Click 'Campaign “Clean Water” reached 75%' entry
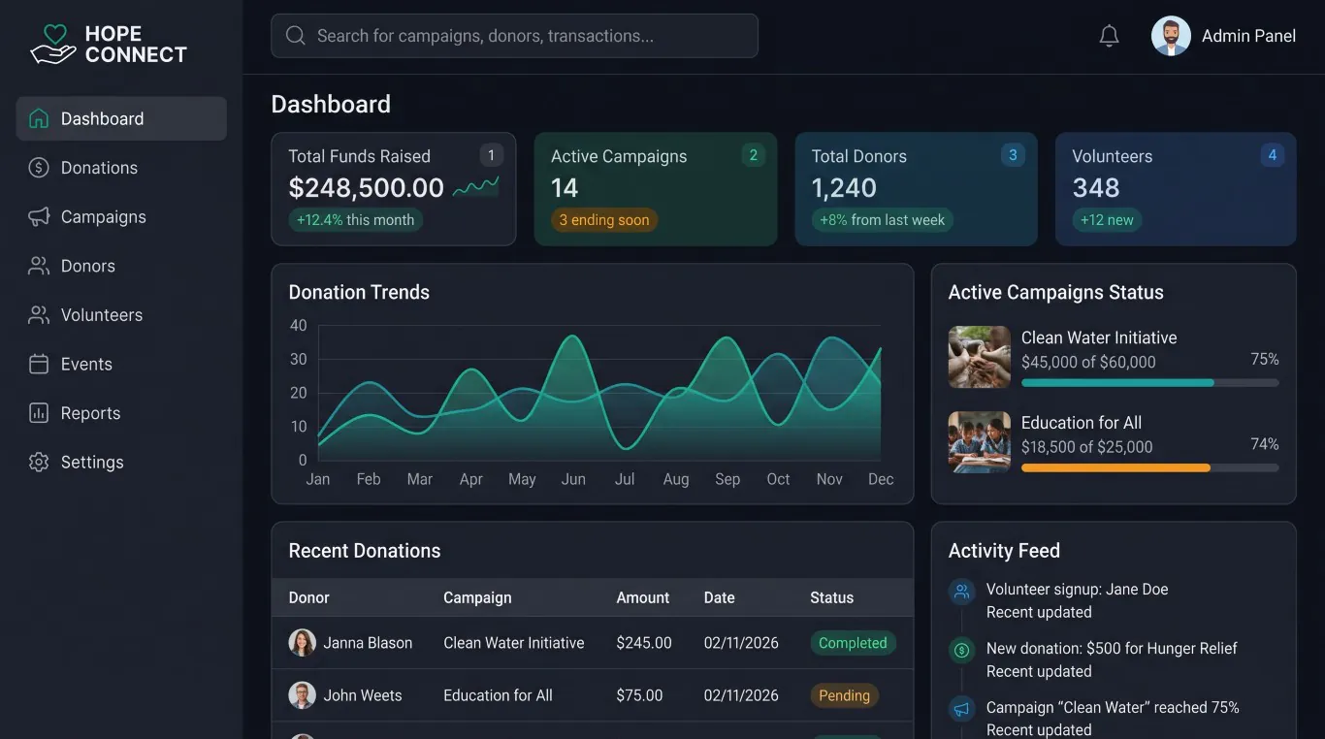Image resolution: width=1325 pixels, height=739 pixels. point(1113,708)
